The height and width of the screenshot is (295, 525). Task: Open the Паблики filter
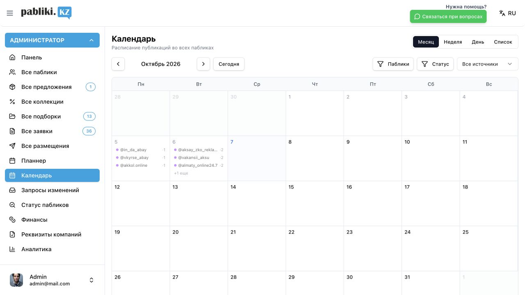pos(393,64)
